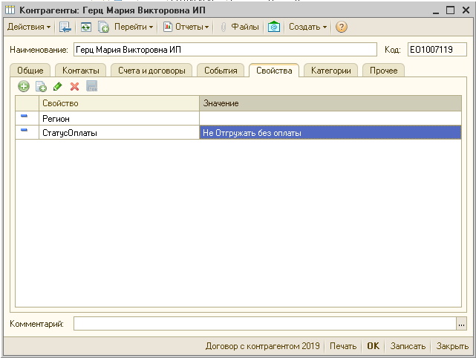Click the email @ toolbar icon

274,27
